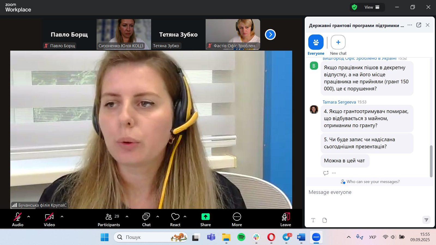
Task: Click the Windows taskbar search box
Action: pyautogui.click(x=151, y=237)
